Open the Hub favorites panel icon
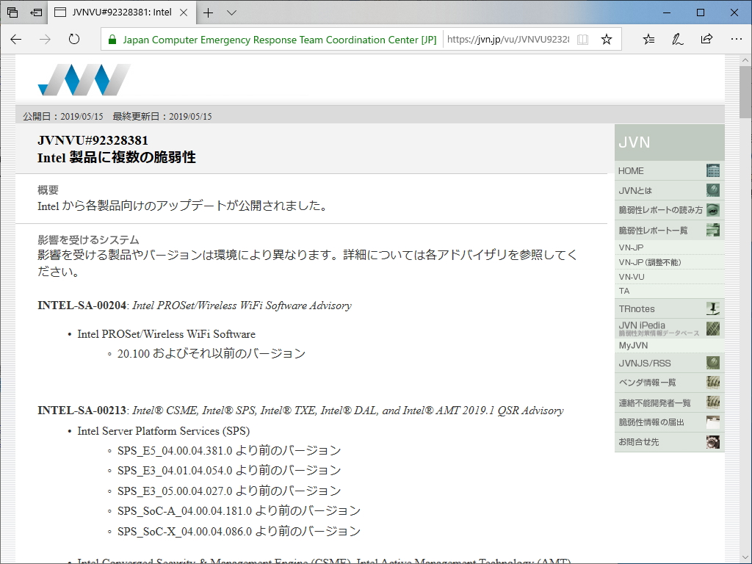 pos(648,39)
